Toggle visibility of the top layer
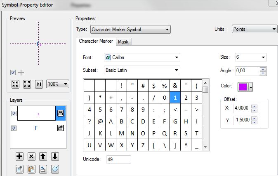278x176 pixels. 14,114
